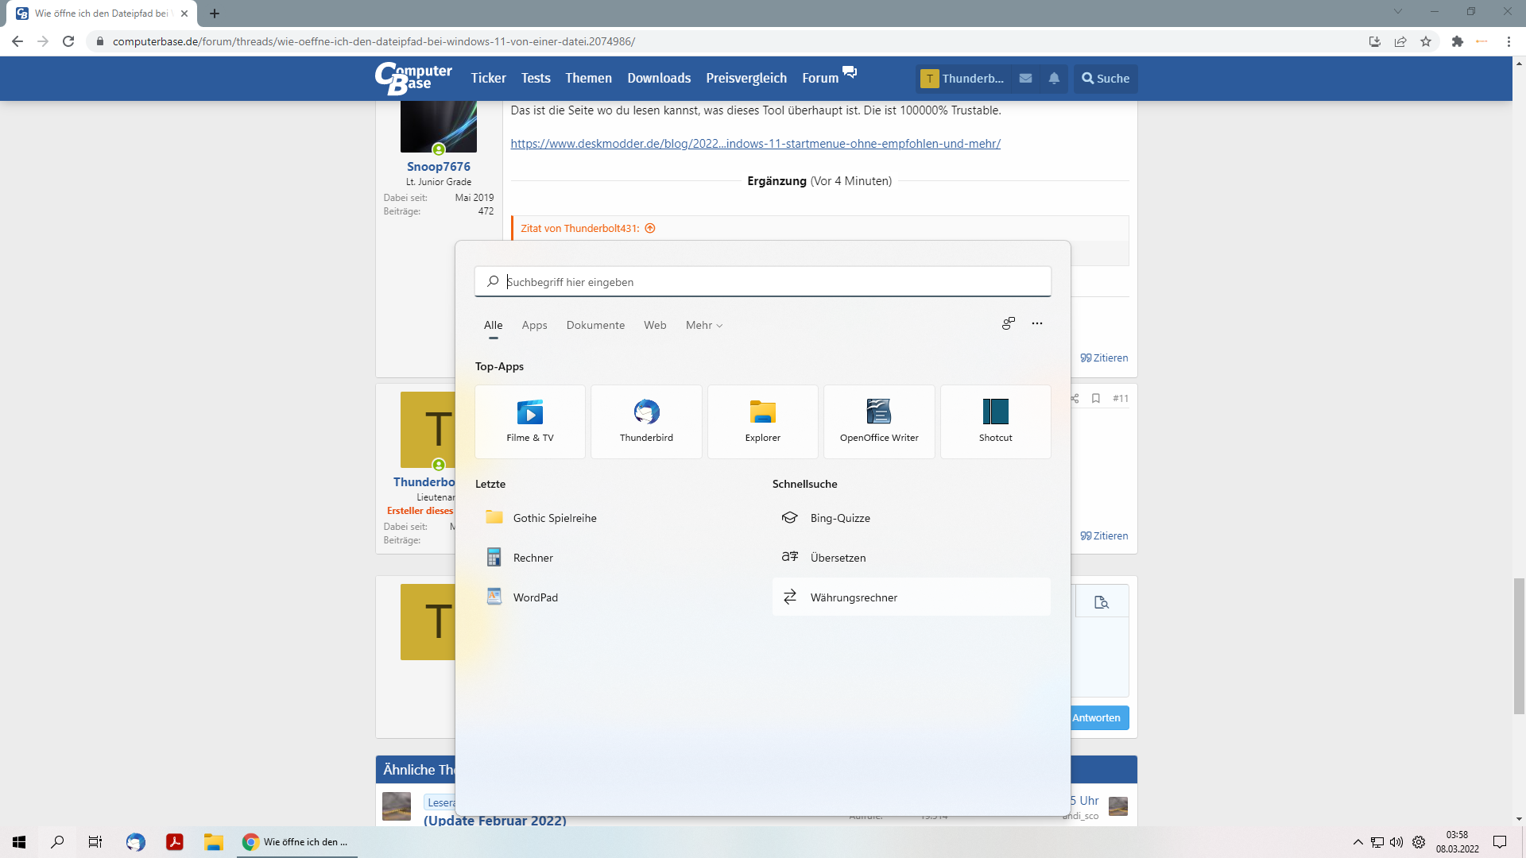Open the deskmodder.de blog link
Screen dimensions: 1526x858
pos(755,144)
